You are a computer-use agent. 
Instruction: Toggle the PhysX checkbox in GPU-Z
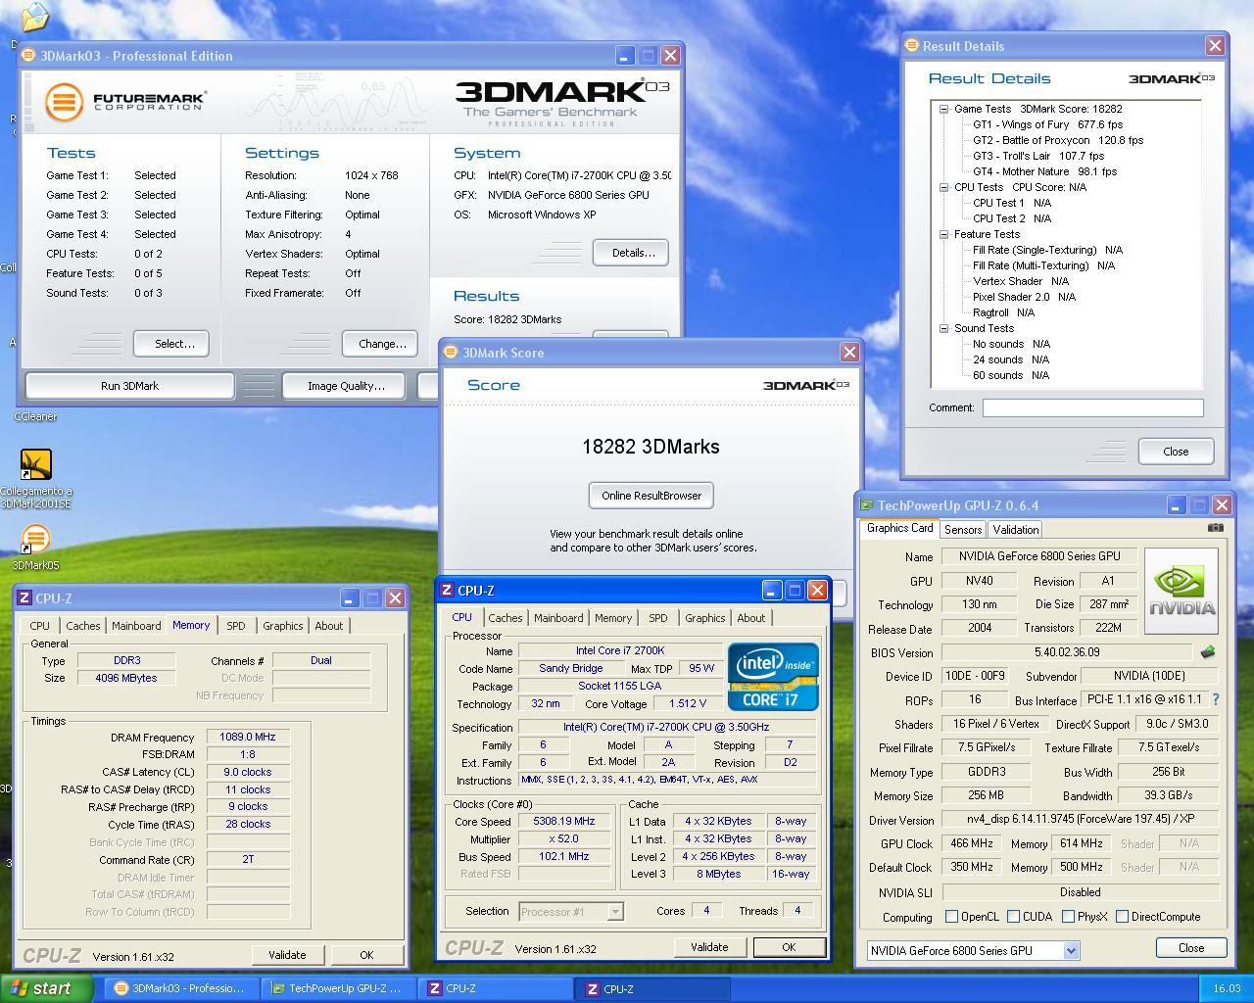[x=1067, y=917]
